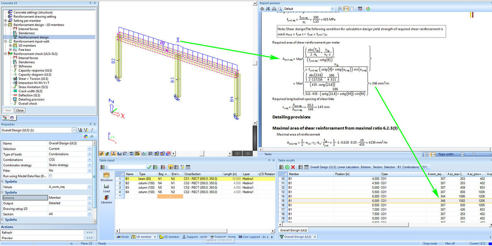Click first table icon in Table results toolbar
492x246 pixels.
tap(281, 167)
